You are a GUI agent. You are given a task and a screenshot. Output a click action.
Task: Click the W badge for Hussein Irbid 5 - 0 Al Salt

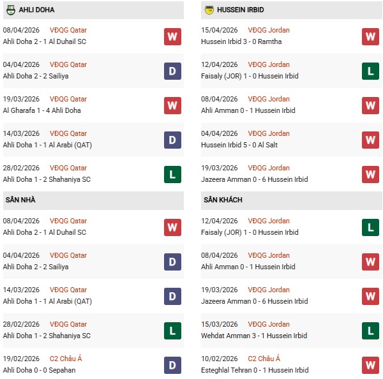370,140
